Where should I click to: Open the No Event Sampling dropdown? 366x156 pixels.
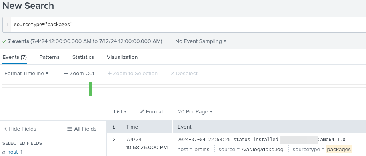[x=201, y=41]
